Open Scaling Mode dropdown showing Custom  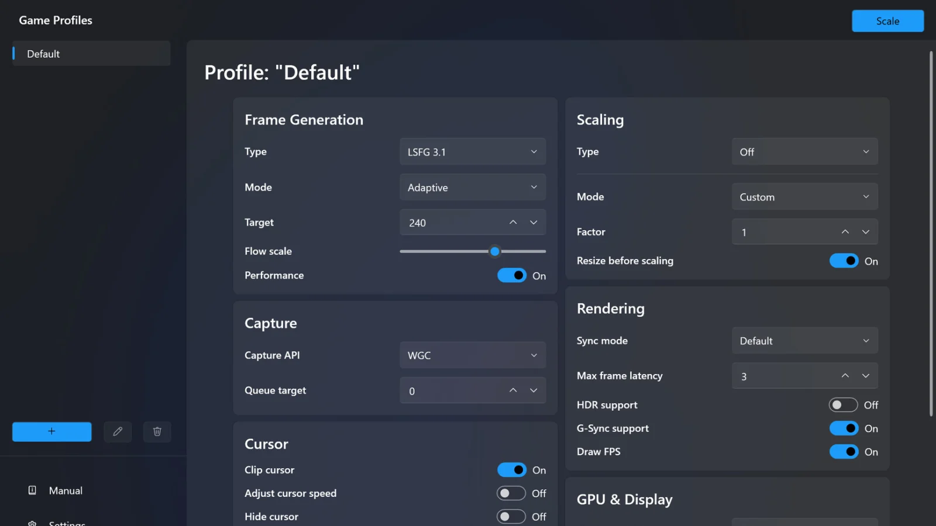[805, 197]
